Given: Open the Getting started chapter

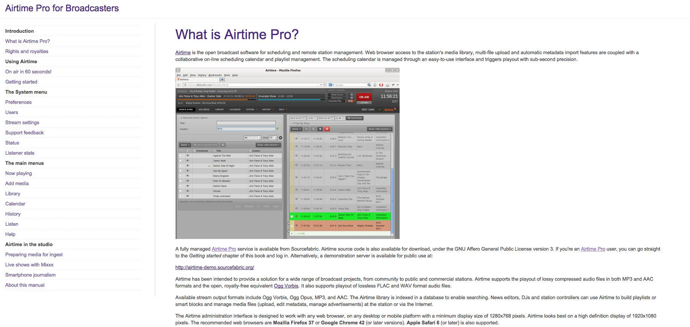Looking at the screenshot, I should (x=21, y=82).
